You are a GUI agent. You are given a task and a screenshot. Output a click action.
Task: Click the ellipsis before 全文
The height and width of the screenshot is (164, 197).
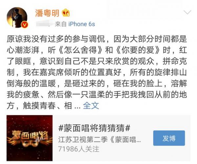[x=77, y=107]
